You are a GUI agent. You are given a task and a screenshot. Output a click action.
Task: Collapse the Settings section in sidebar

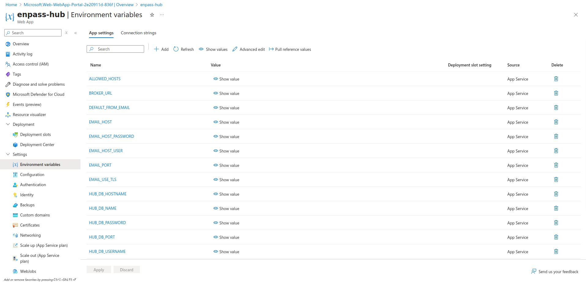[x=8, y=154]
